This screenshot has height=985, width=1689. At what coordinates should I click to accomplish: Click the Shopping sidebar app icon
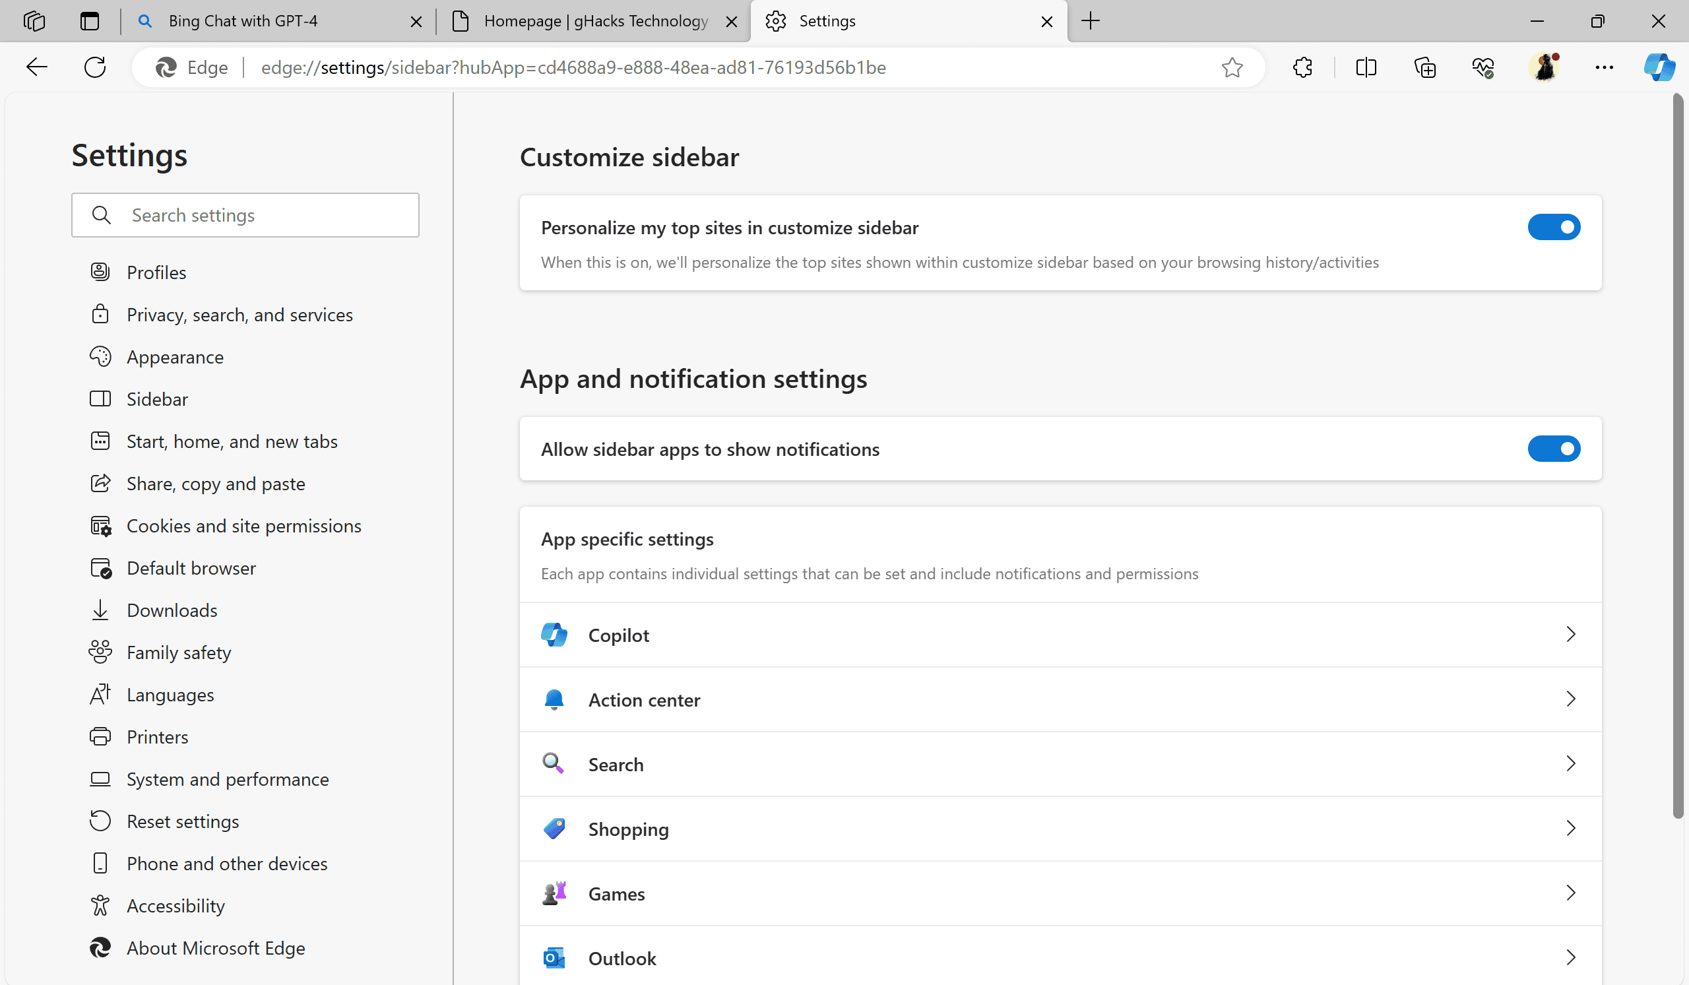[554, 829]
